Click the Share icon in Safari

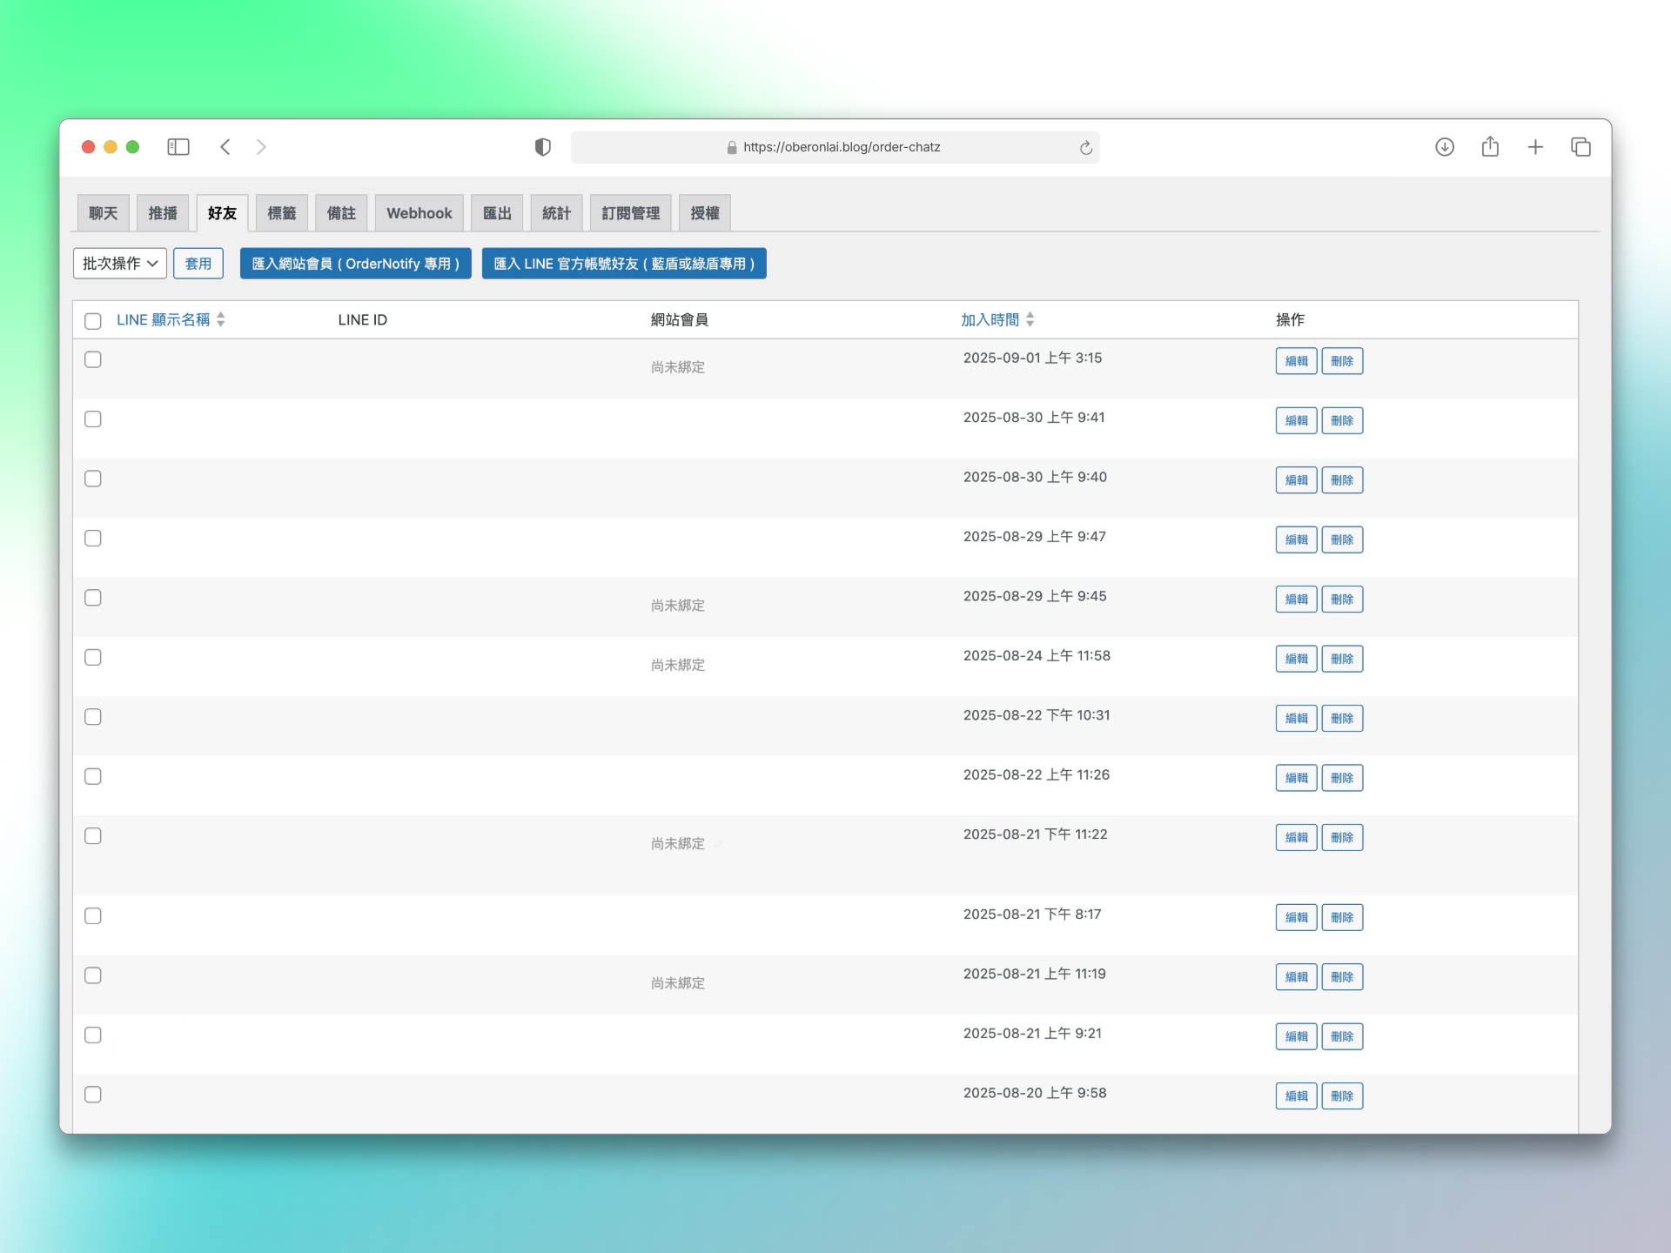pos(1490,147)
